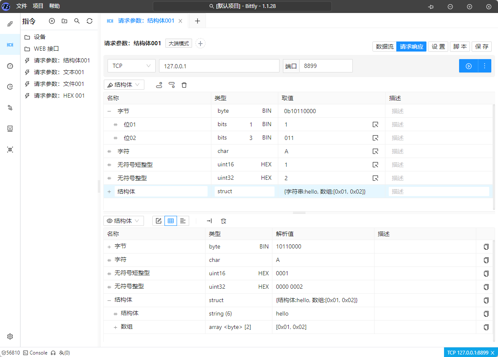
Task: Open the TCP protocol dropdown
Action: pos(131,66)
